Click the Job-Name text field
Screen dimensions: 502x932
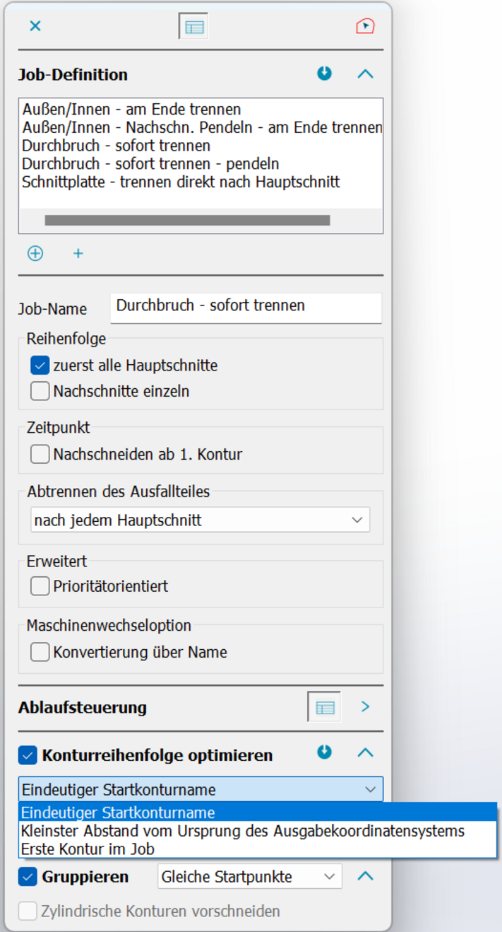click(x=246, y=307)
